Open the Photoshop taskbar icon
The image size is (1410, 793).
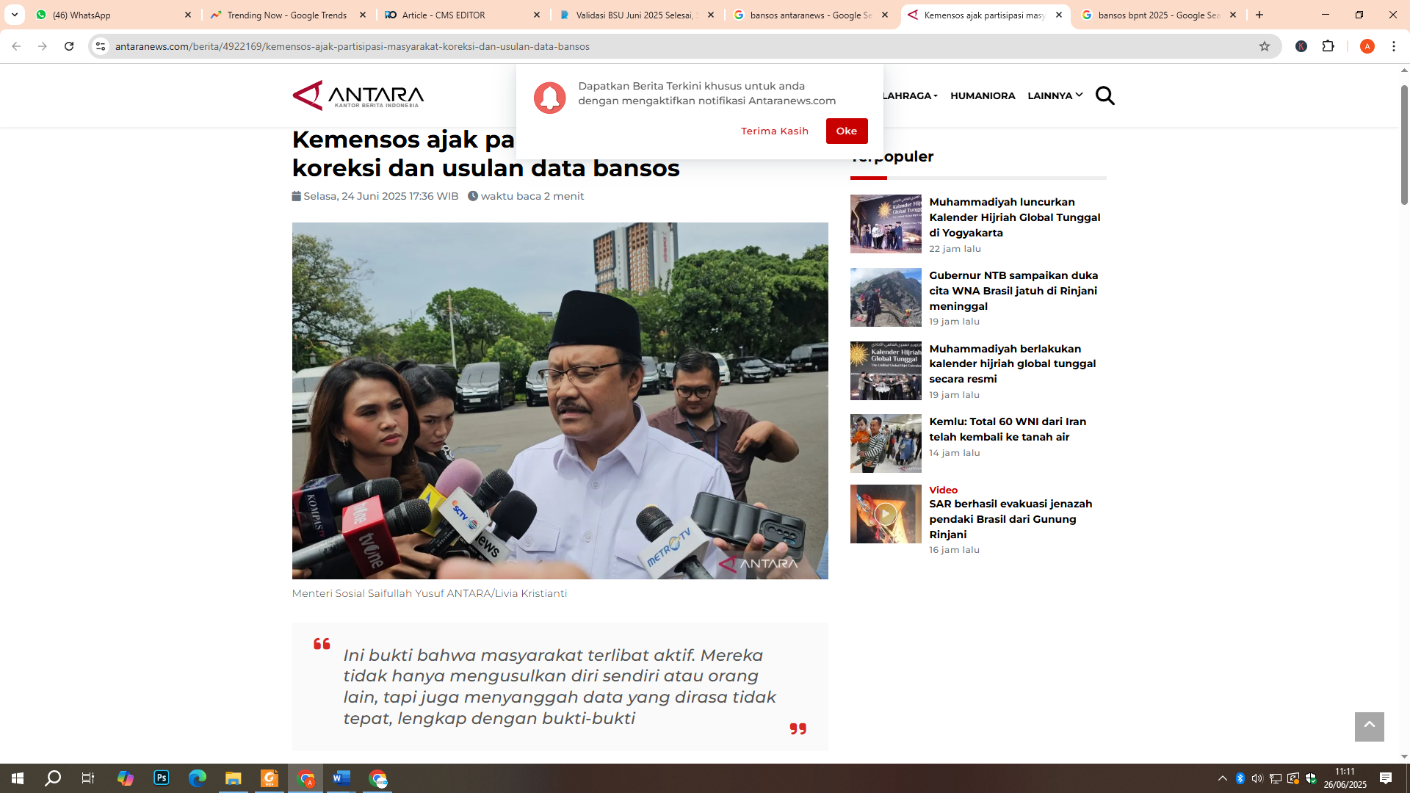[161, 779]
